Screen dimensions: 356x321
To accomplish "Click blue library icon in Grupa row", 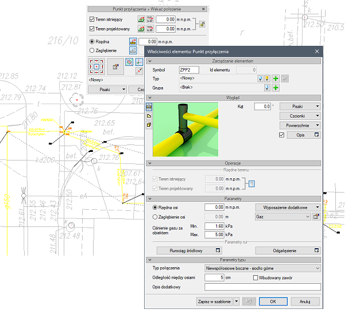I will [267, 88].
